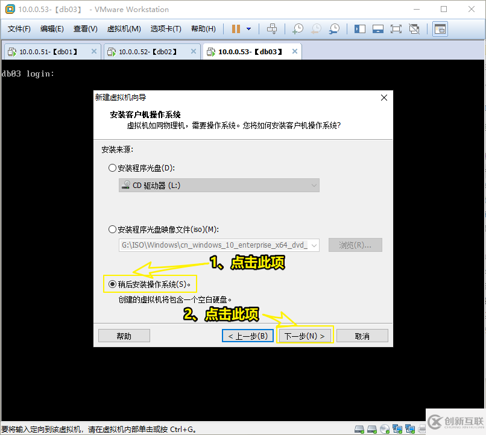Click the VMware Workstation app icon in title bar
The width and height of the screenshot is (486, 435).
tap(10, 9)
